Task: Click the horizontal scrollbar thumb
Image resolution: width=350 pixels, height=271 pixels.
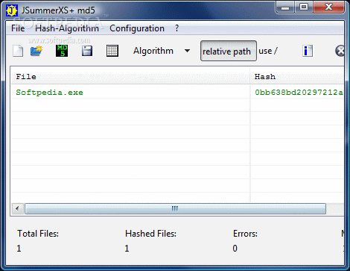Action: 175,208
